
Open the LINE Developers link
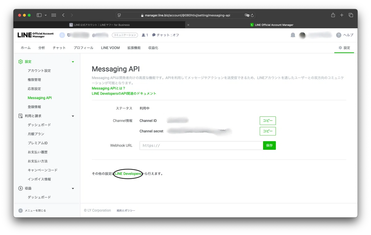click(x=128, y=174)
